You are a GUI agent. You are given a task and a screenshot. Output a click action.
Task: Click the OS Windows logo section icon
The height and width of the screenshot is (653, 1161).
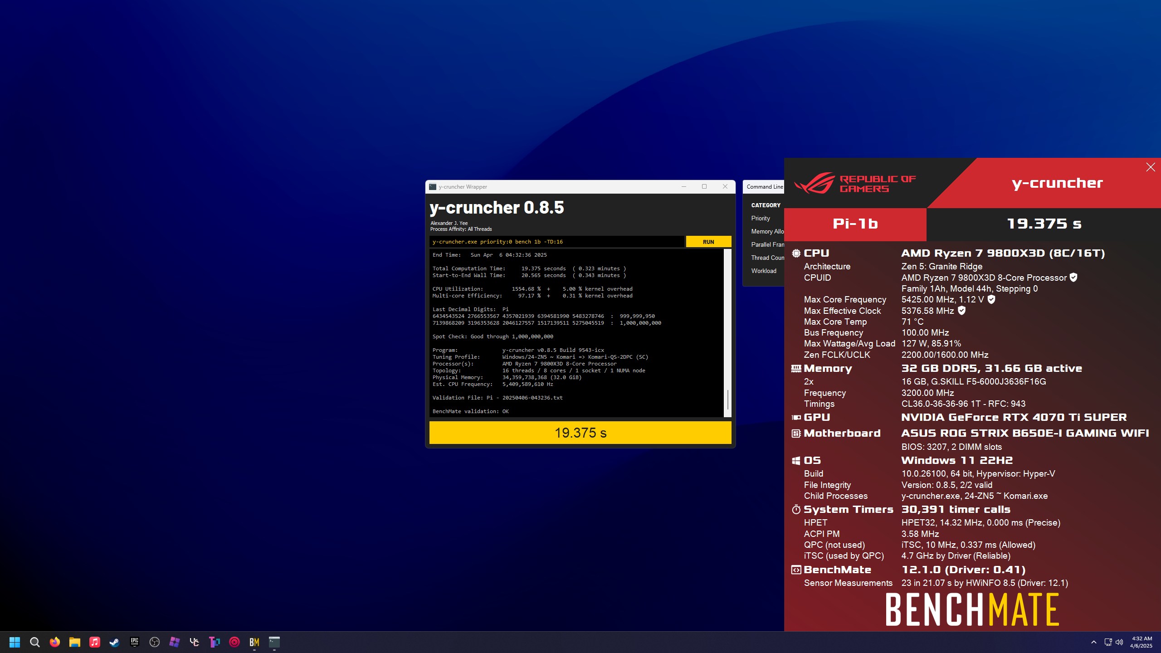[x=796, y=461]
